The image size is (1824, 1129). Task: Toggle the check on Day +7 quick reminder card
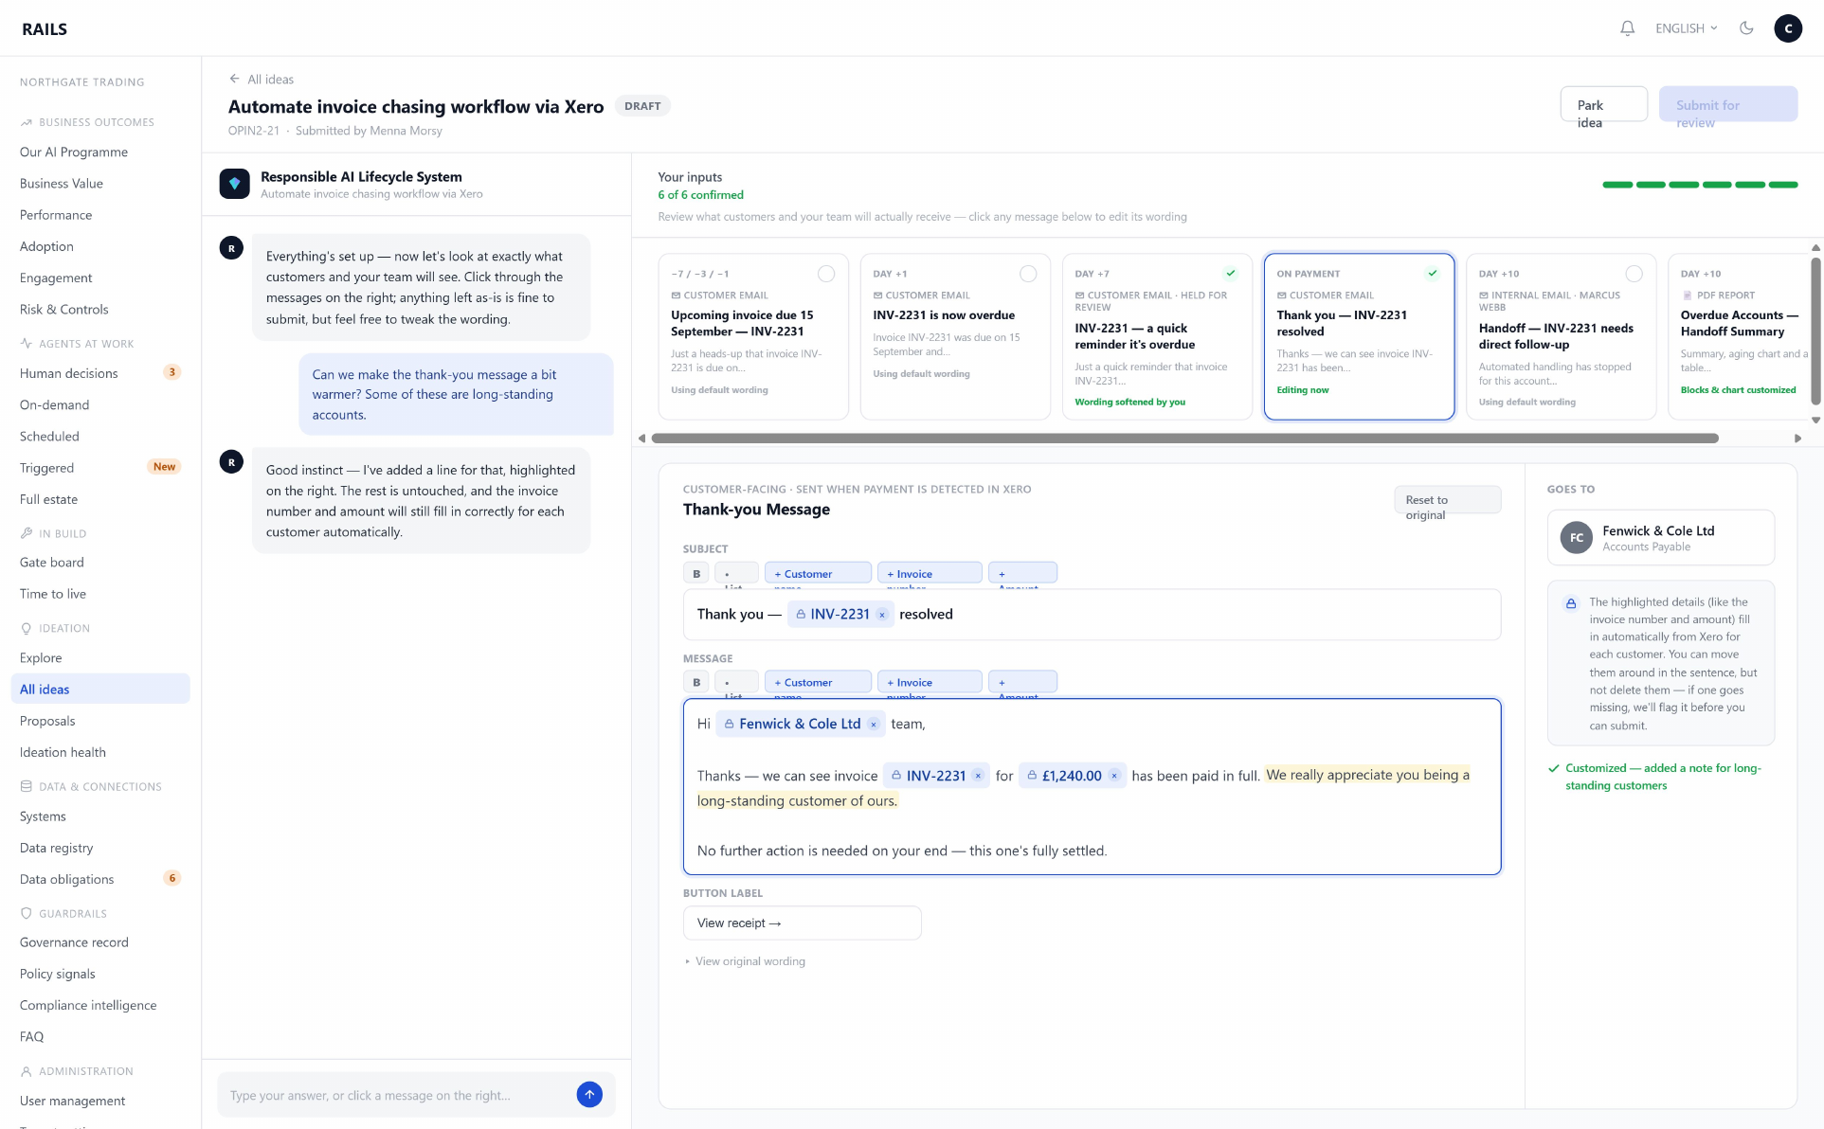pyautogui.click(x=1230, y=274)
